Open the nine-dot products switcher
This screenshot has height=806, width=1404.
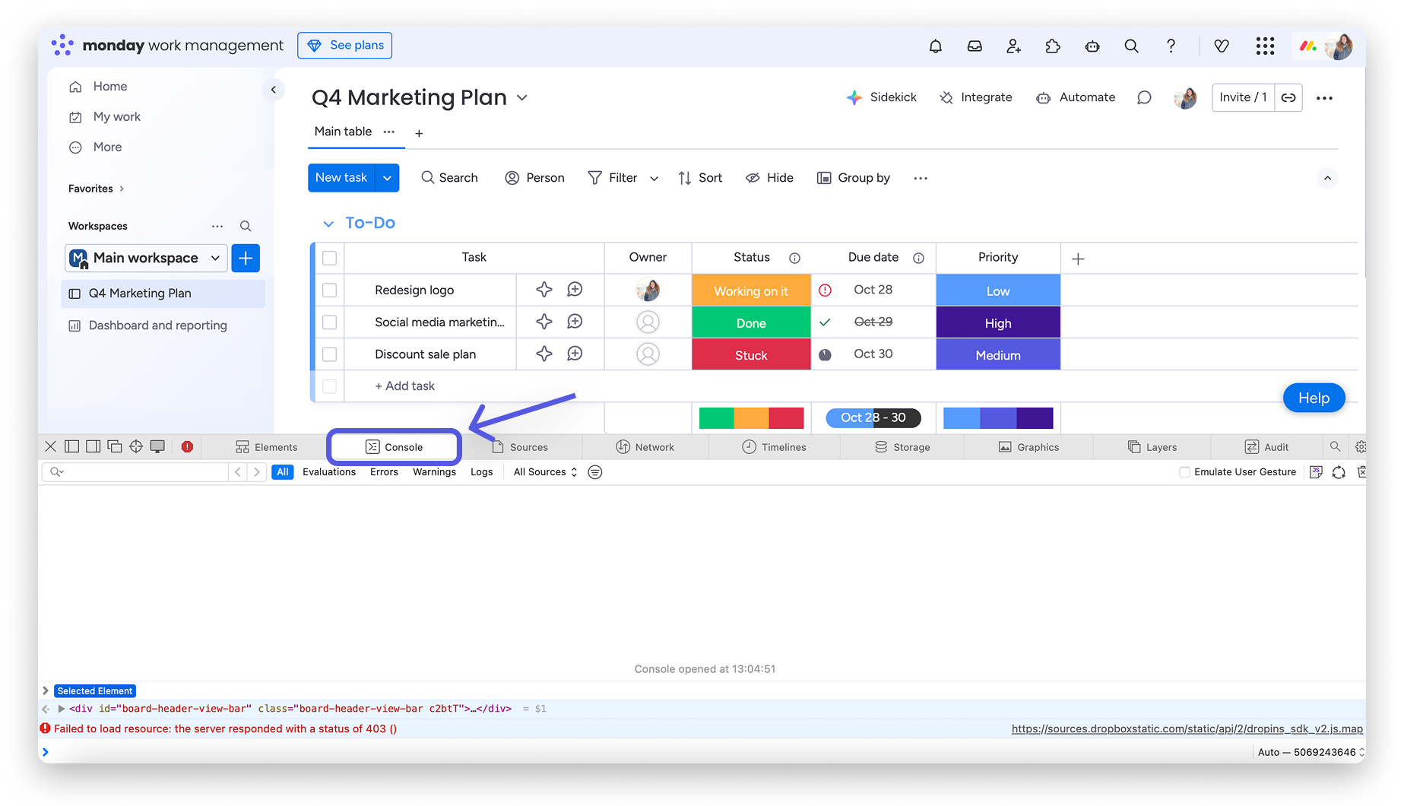click(x=1265, y=46)
